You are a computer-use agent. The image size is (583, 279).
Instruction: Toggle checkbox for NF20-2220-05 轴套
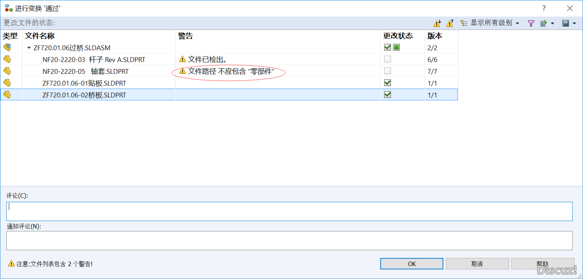click(x=387, y=71)
